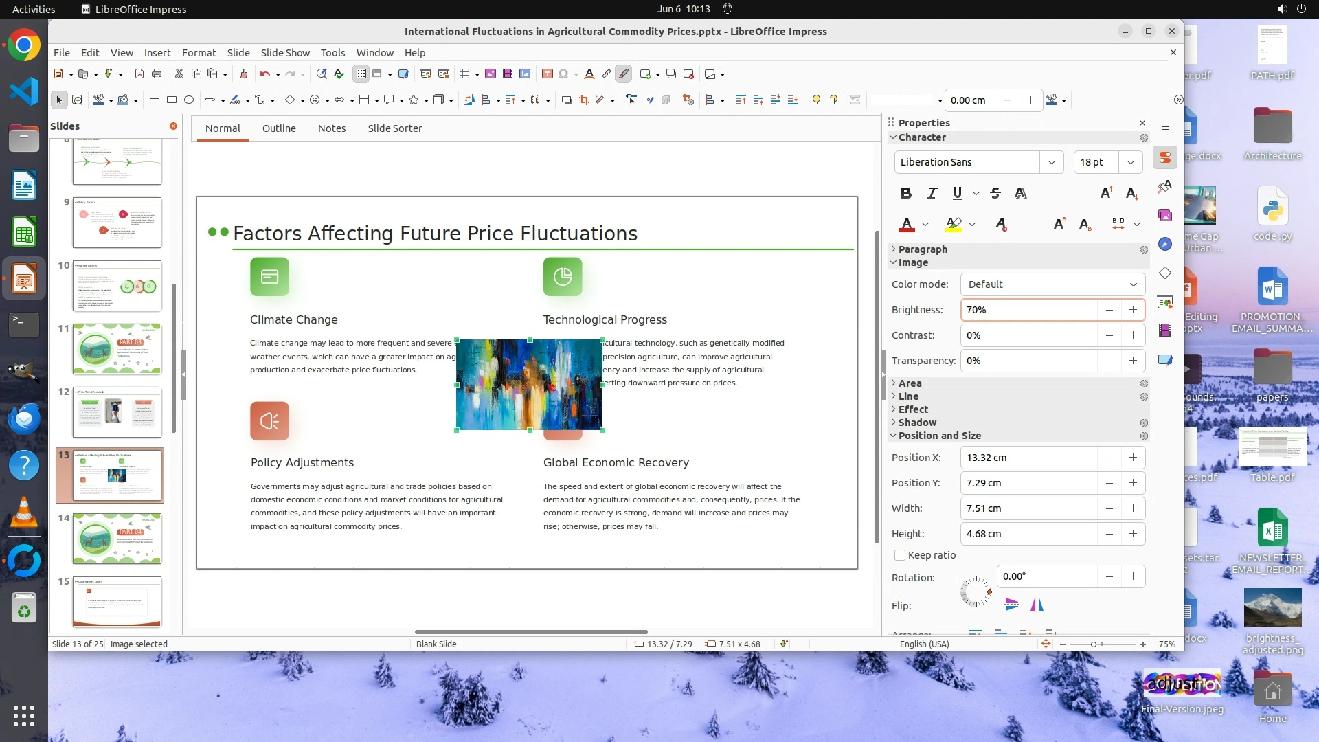Viewport: 1319px width, 742px height.
Task: Select the slide 14 thumbnail
Action: (x=117, y=538)
